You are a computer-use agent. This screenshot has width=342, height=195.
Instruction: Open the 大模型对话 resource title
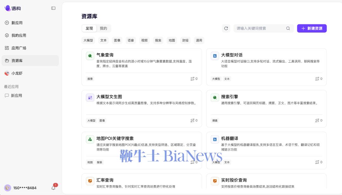click(231, 55)
